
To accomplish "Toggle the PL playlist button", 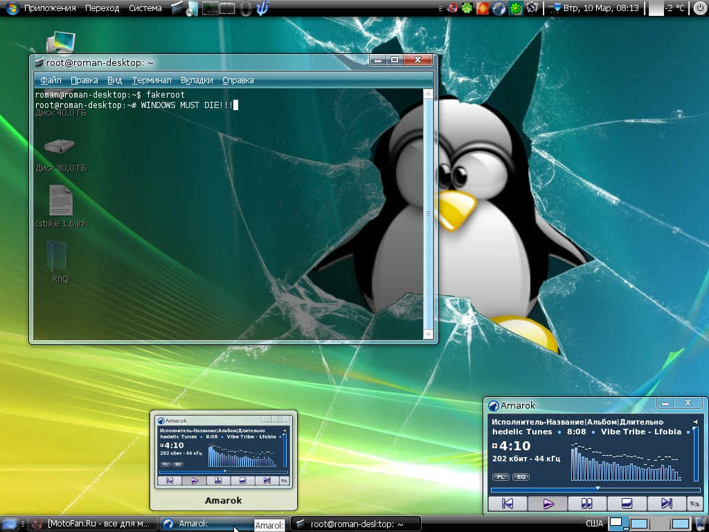I will tap(501, 477).
